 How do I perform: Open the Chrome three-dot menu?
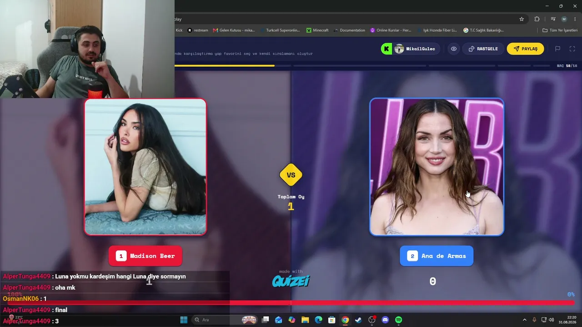574,19
